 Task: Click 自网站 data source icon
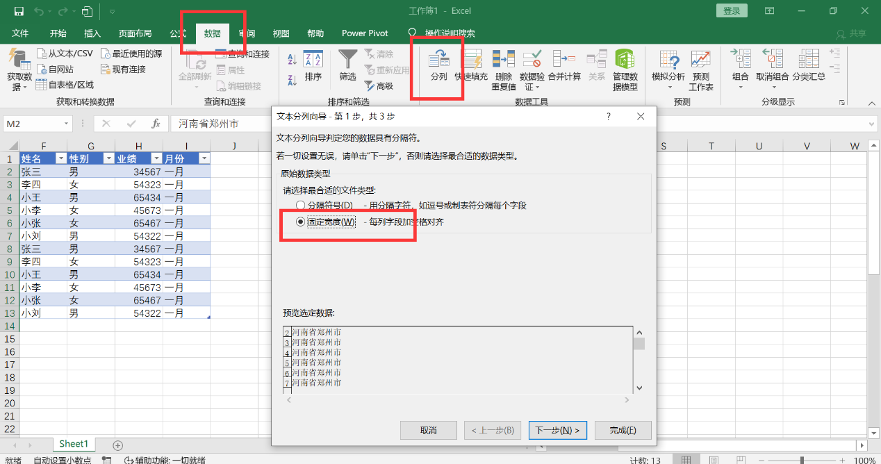click(x=42, y=69)
